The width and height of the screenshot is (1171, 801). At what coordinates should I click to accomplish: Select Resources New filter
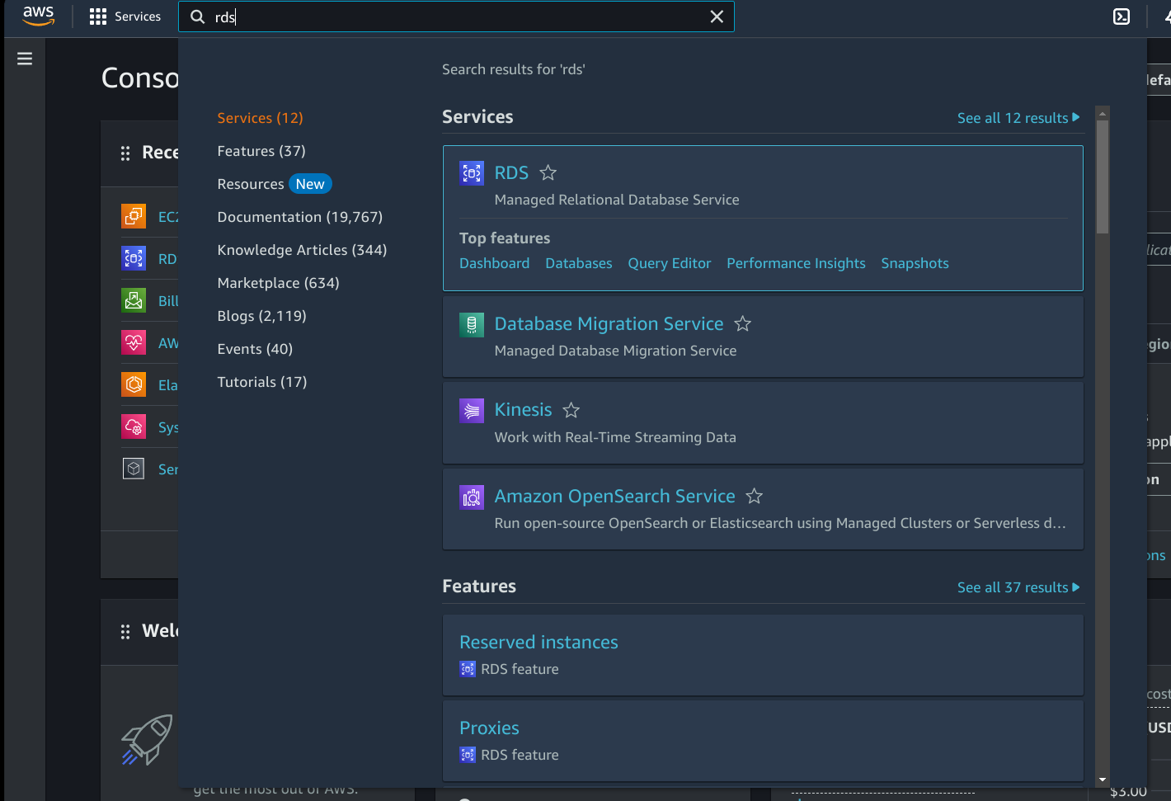275,184
